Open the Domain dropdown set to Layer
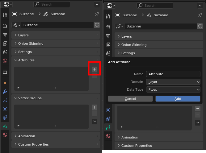The image size is (206, 153). pyautogui.click(x=173, y=82)
